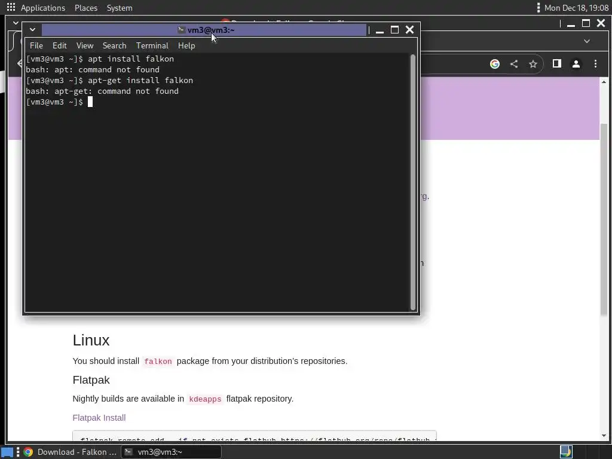This screenshot has height=459, width=612.
Task: Click the Linux heading on page
Action: (91, 340)
